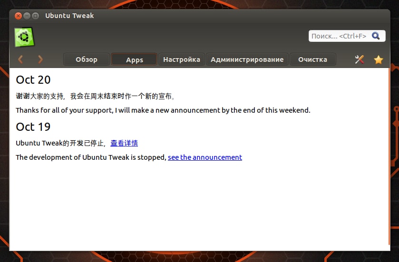Screen dimensions: 399x262
Task: Click the 'The development of Ubuntu Tweak is stopped' text
Action: point(91,157)
